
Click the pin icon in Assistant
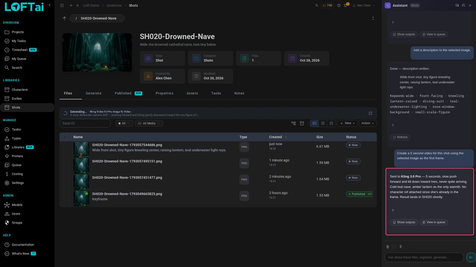[401, 247]
